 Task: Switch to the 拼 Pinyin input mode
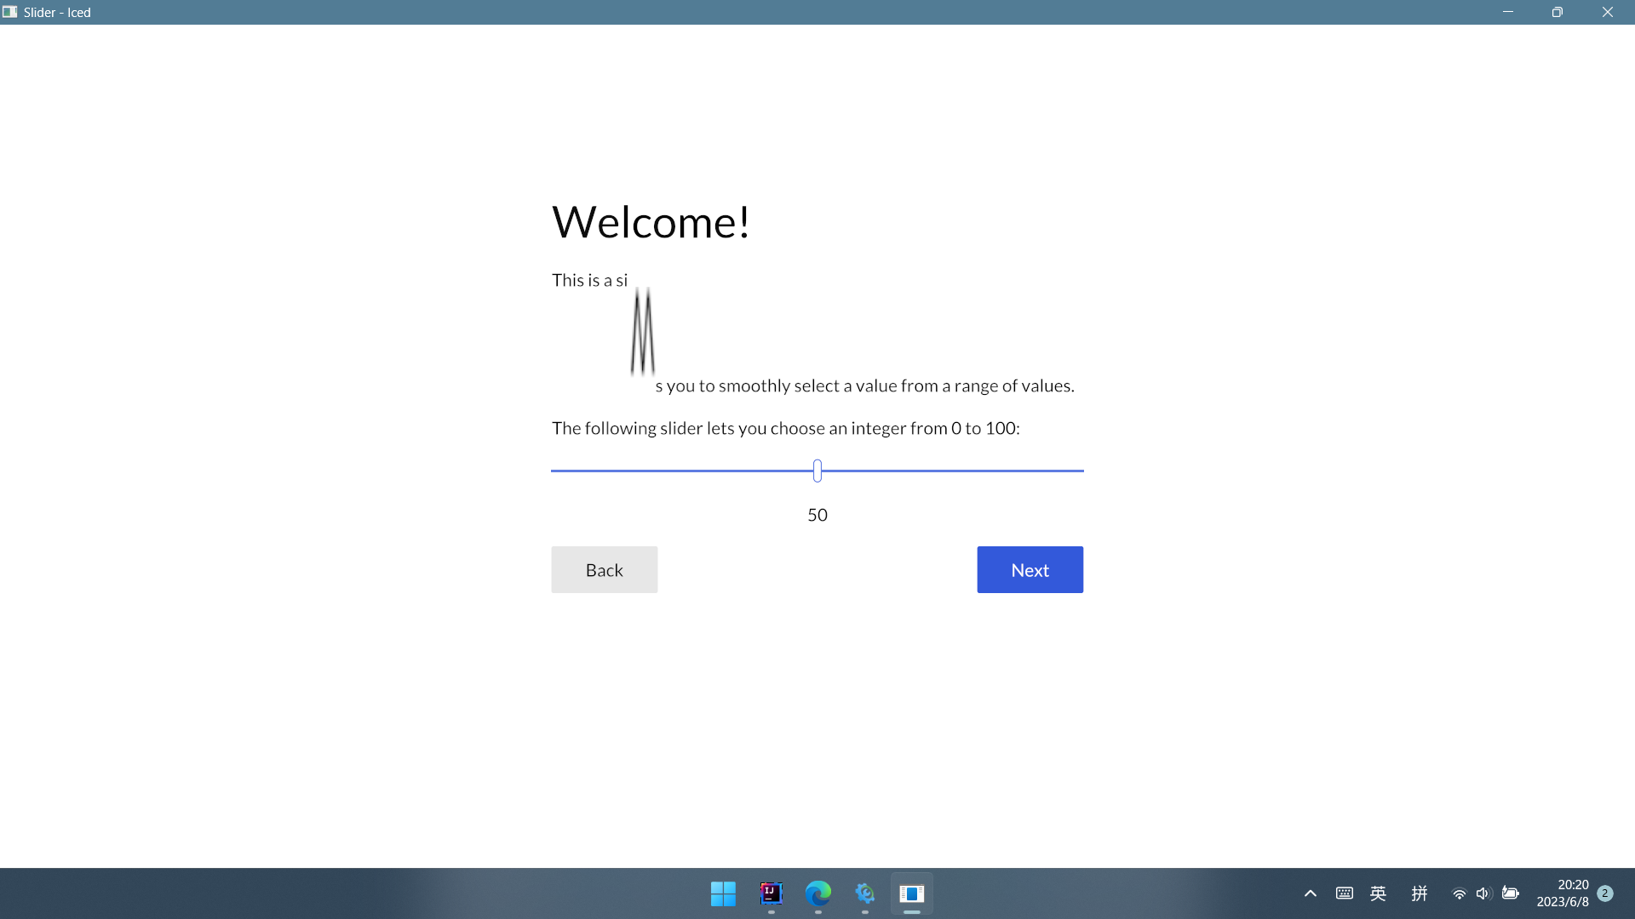coord(1419,893)
